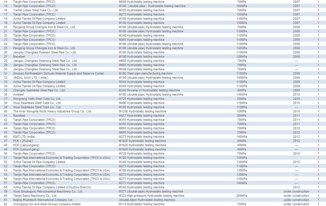The image size is (326, 206).
Task: Select the 126MPa pressure cell
Action: pyautogui.click(x=242, y=56)
